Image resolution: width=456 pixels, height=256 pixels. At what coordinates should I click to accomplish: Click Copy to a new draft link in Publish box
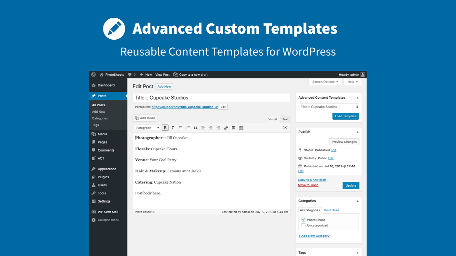coord(312,180)
